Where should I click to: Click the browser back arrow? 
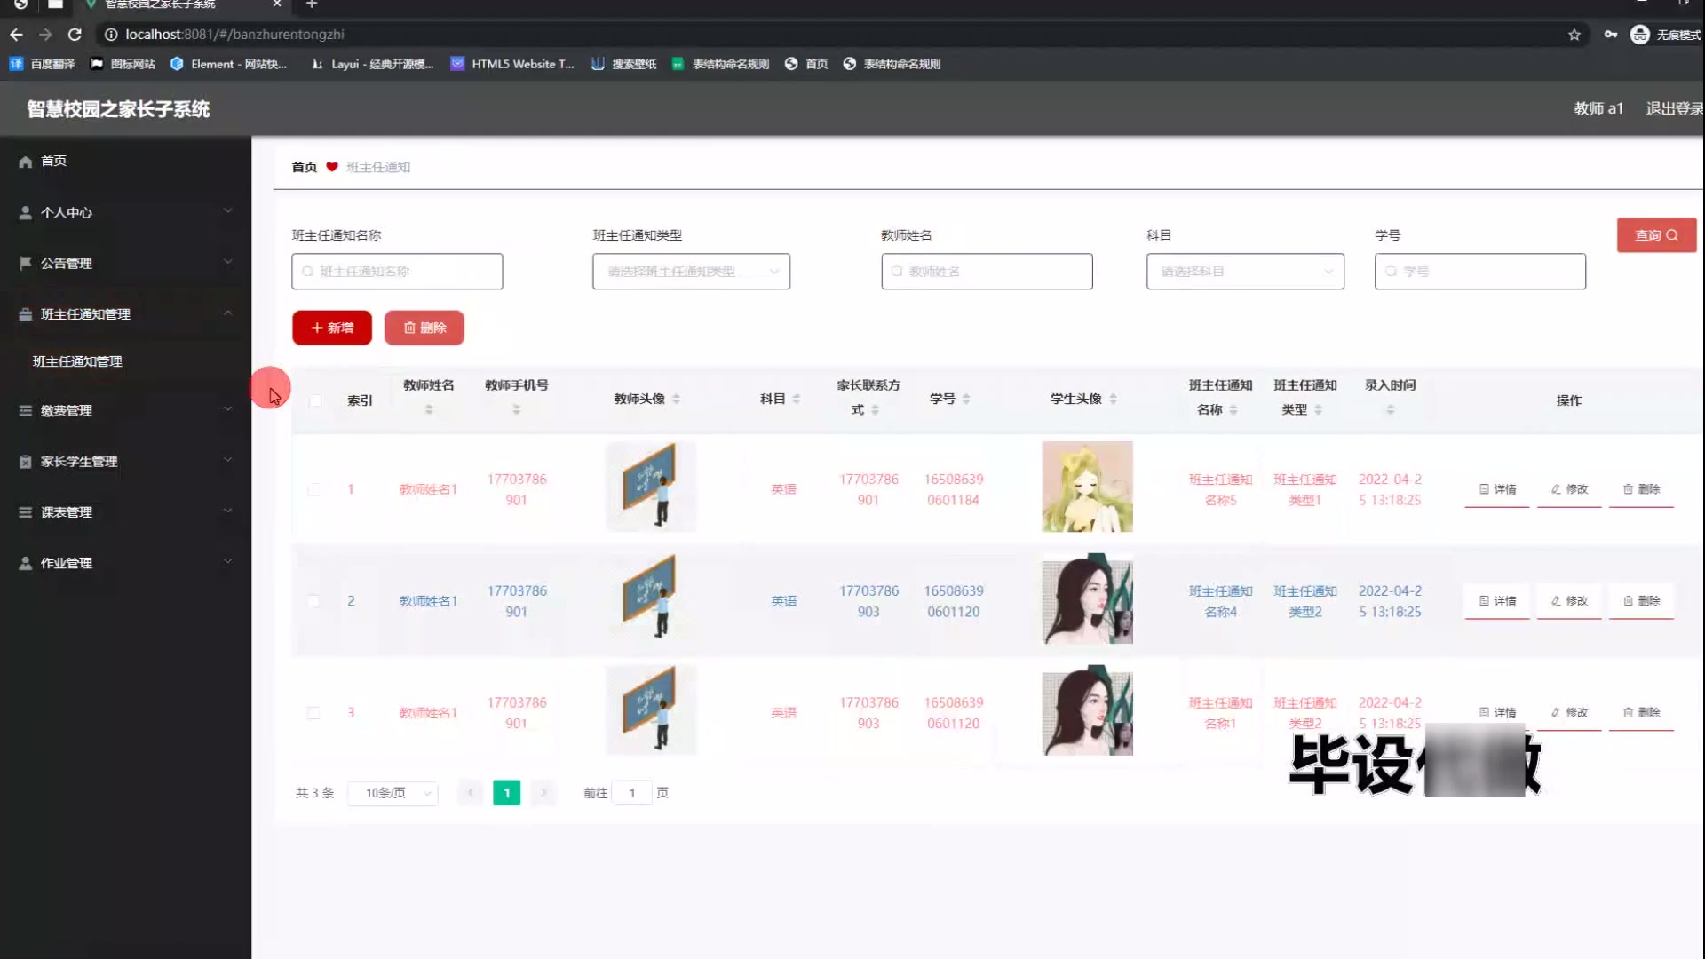click(16, 35)
